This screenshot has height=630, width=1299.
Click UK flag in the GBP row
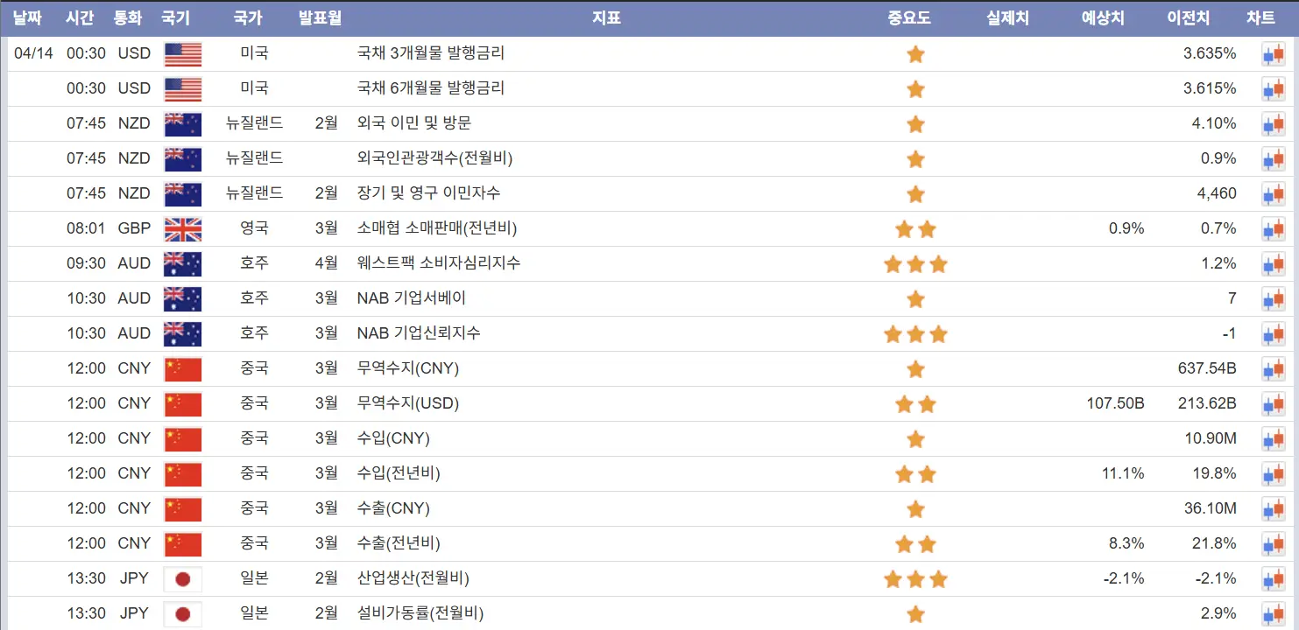pos(183,229)
